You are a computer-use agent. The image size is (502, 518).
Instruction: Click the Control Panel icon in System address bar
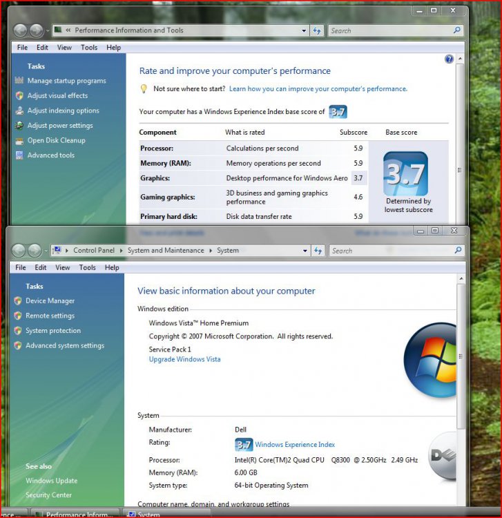pyautogui.click(x=57, y=250)
